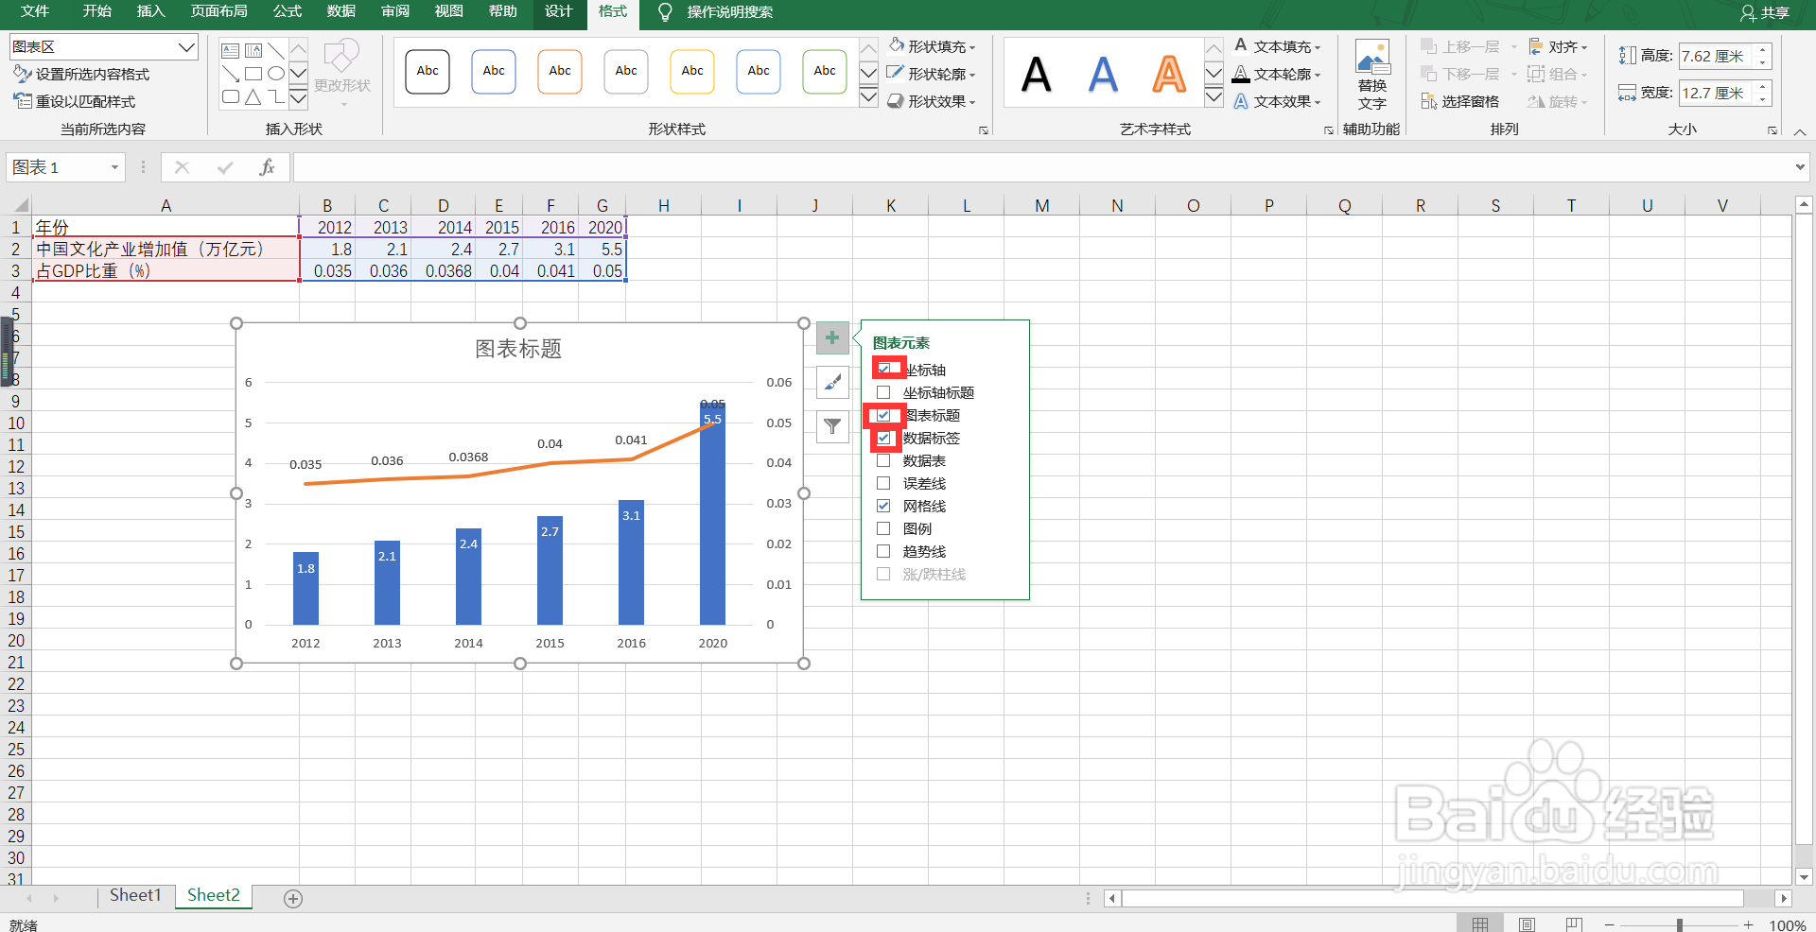This screenshot has width=1816, height=932.
Task: Open the Text Effects dropdown
Action: point(1278,101)
